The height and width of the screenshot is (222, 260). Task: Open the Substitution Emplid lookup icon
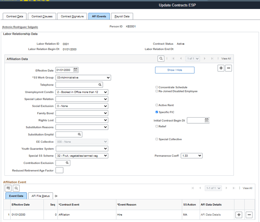79,134
